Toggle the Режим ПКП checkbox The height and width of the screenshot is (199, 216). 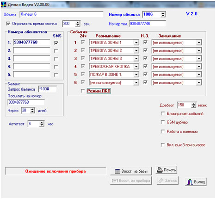point(83,91)
